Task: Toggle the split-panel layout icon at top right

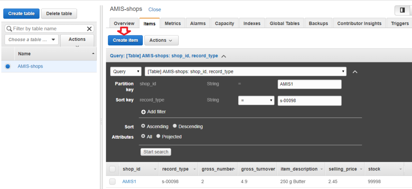Action: point(402,10)
